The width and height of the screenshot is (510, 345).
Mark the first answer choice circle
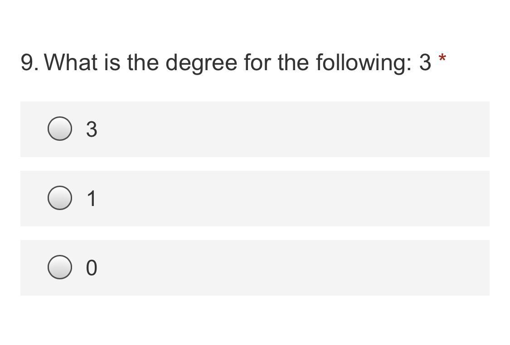[60, 129]
